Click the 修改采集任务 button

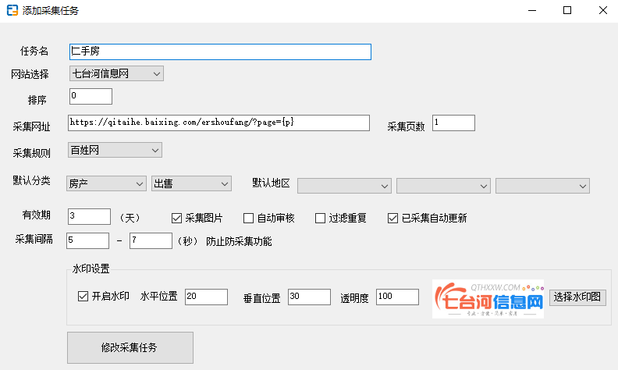point(130,347)
